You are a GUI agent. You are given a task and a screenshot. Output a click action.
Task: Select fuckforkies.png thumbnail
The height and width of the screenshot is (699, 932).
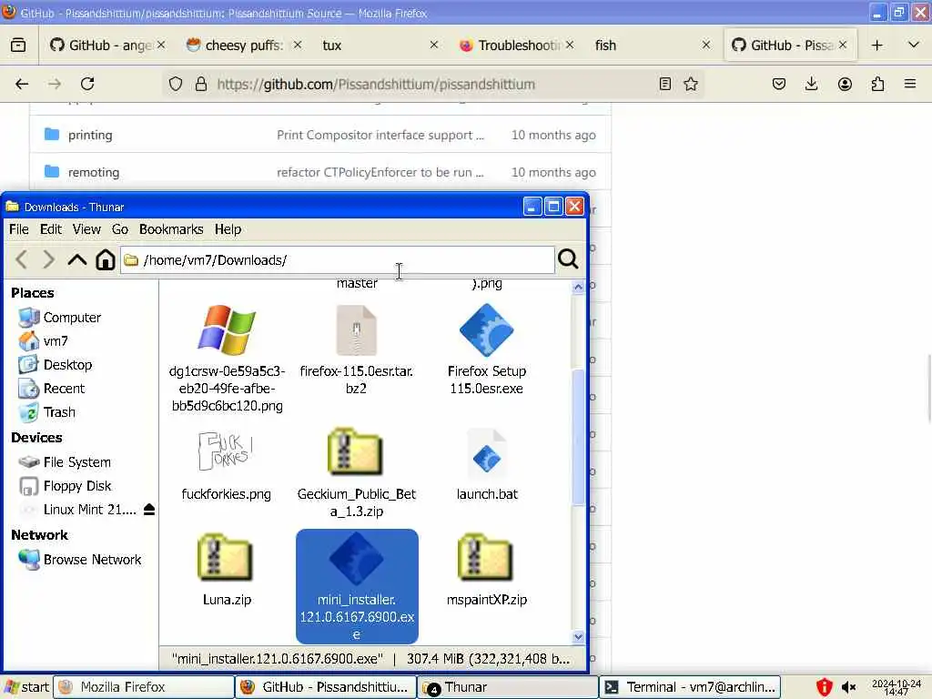(x=227, y=467)
